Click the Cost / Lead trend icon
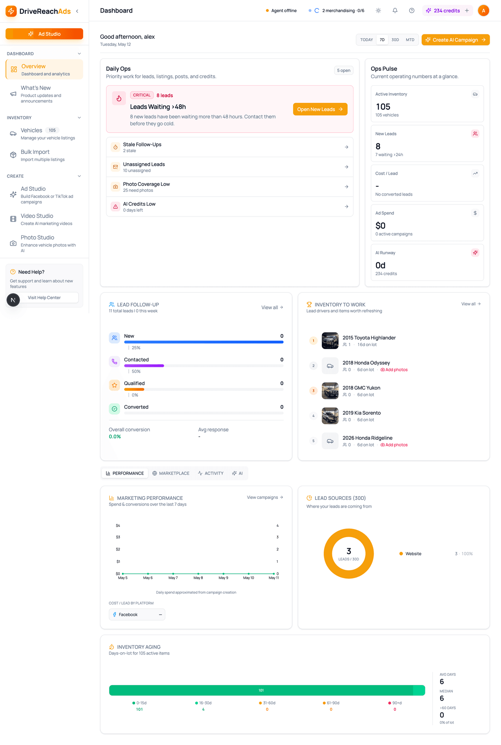The width and height of the screenshot is (501, 745). 475,173
